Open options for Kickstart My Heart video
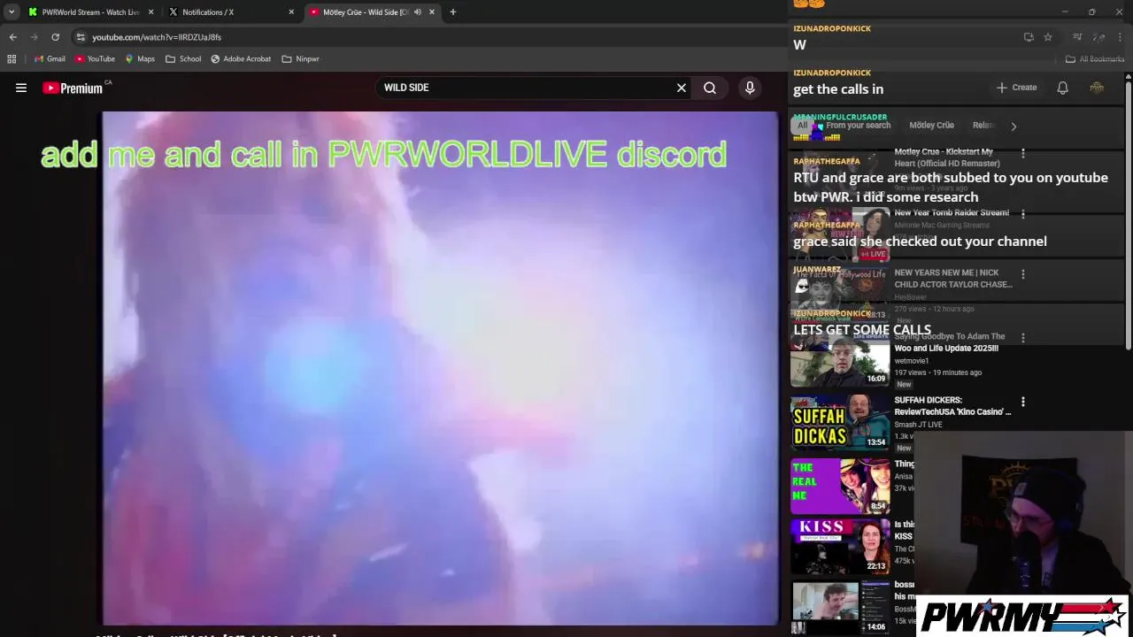The width and height of the screenshot is (1133, 637). (x=1023, y=153)
